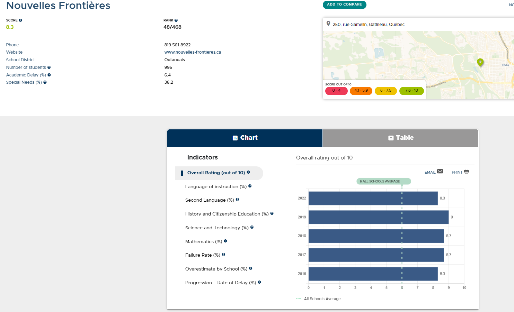This screenshot has height=312, width=514.
Task: Click the RANK help question icon
Action: 176,20
